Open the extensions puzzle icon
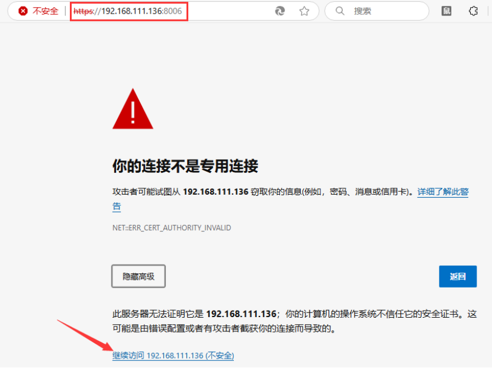 (x=473, y=11)
